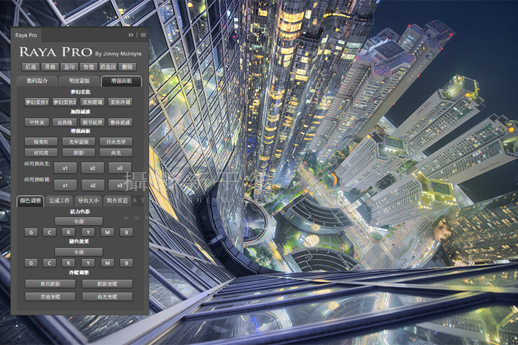Viewport: 518px width, 345px height.
Task: Click the 光晕蒙版 button
Action: click(x=79, y=142)
